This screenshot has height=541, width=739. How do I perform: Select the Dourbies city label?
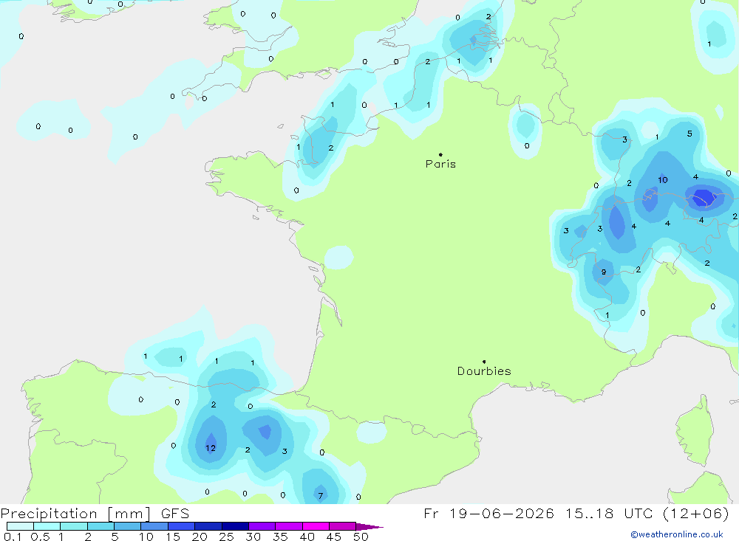pyautogui.click(x=484, y=371)
